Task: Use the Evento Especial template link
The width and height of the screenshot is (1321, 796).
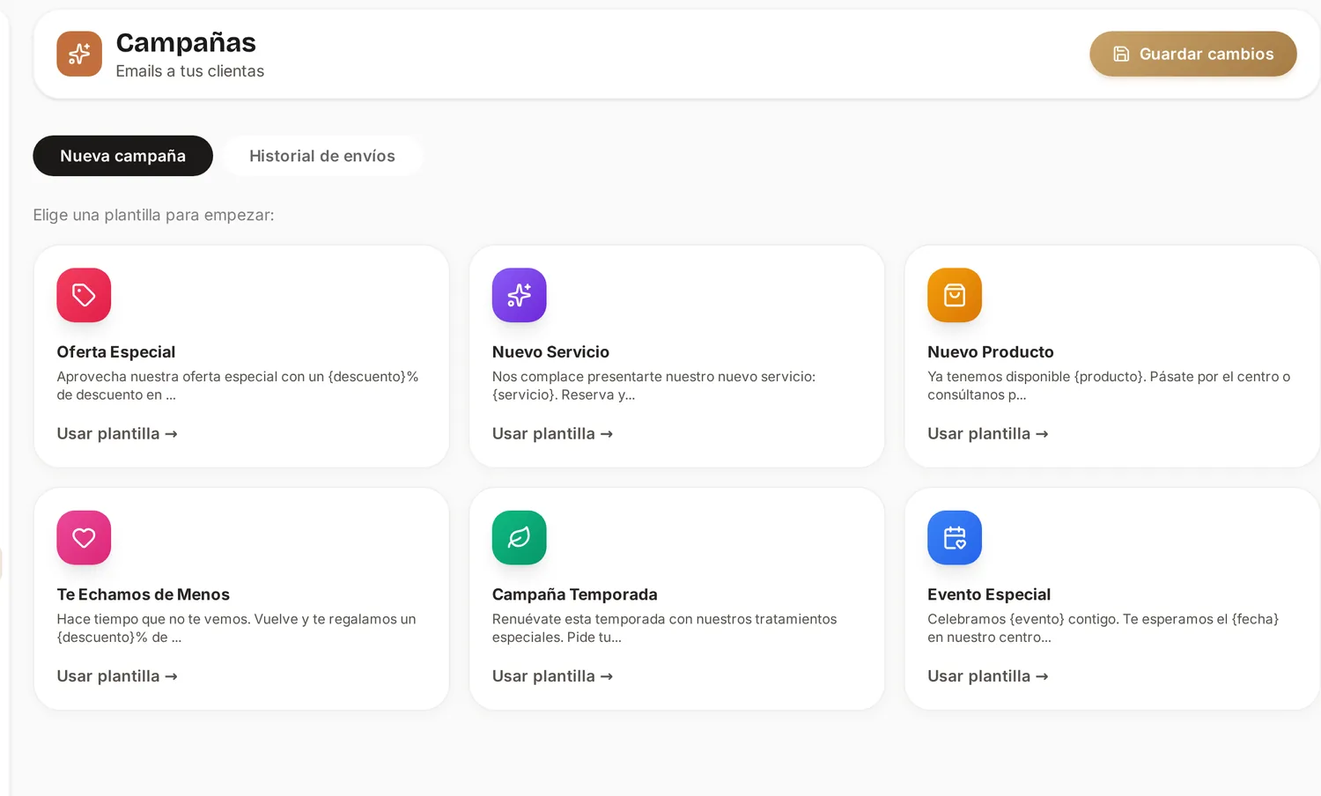Action: (x=987, y=676)
